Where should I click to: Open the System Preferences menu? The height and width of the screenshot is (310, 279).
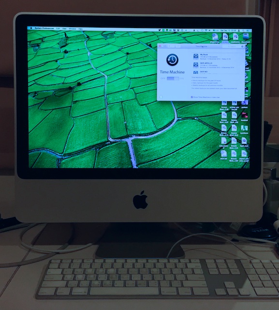pos(44,28)
